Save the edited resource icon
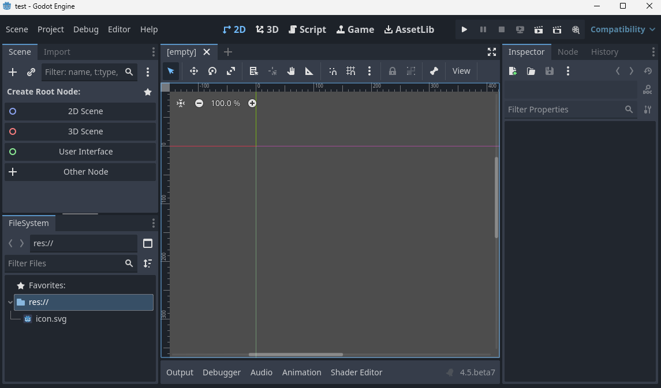Image resolution: width=661 pixels, height=388 pixels. click(x=549, y=71)
